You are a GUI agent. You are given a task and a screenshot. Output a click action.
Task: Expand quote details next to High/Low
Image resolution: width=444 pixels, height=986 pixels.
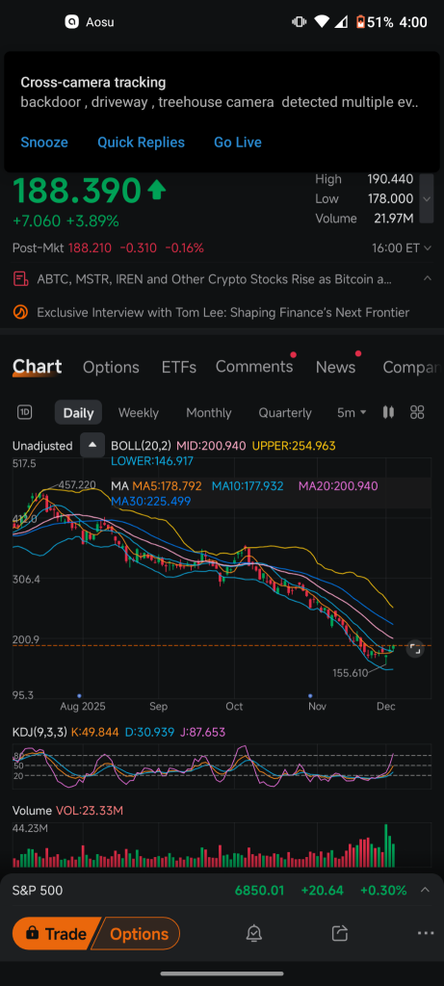(427, 198)
